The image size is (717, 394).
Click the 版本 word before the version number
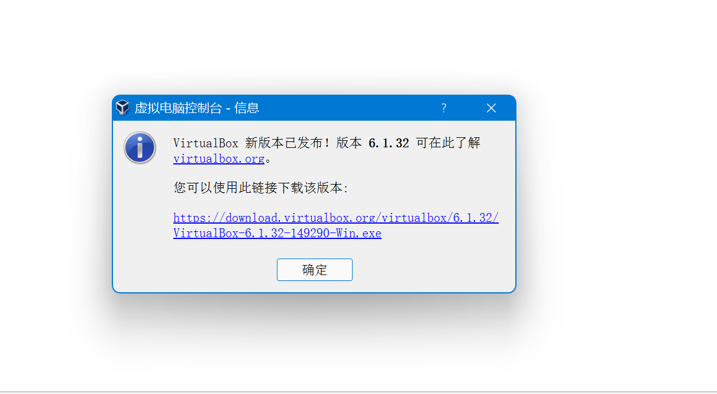[349, 143]
